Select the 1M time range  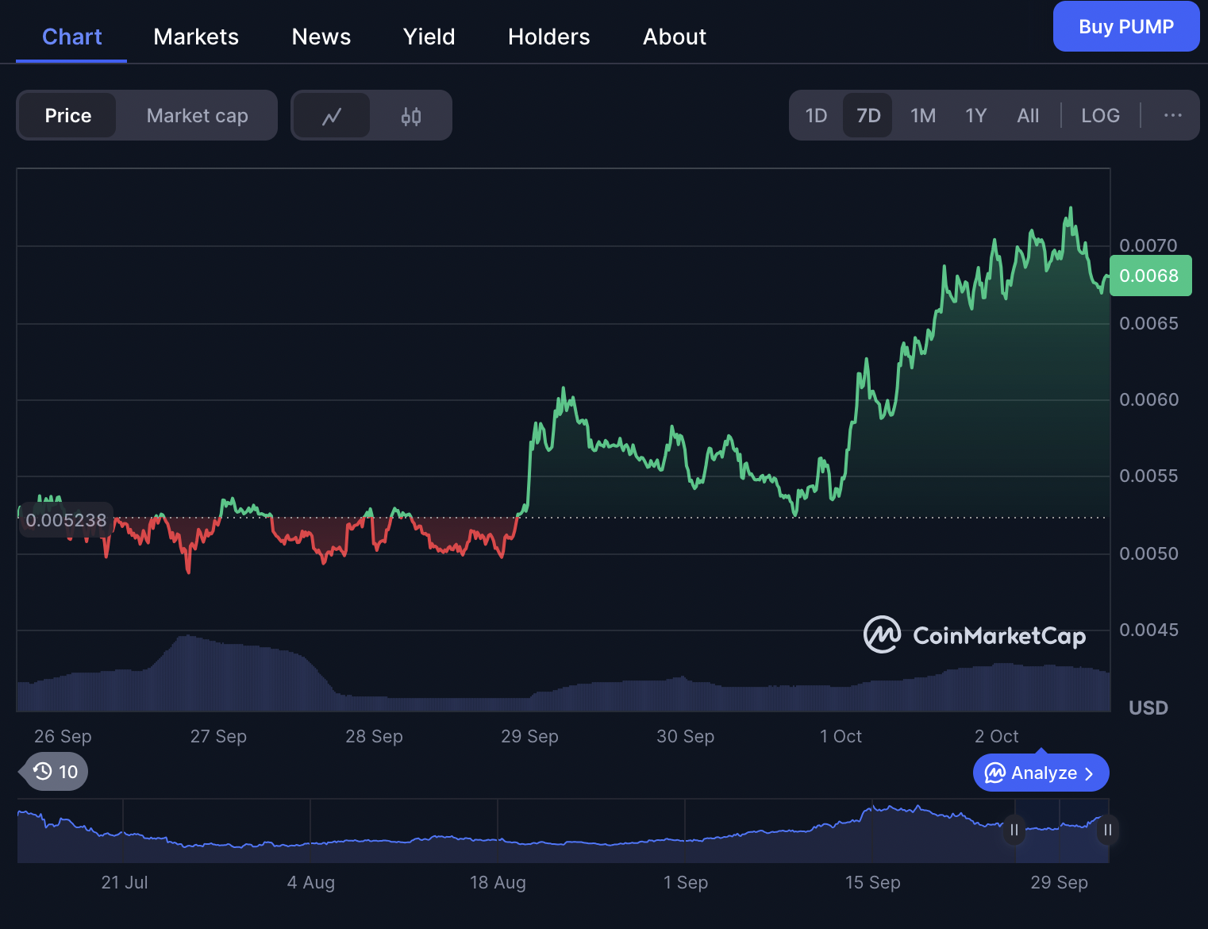point(922,116)
